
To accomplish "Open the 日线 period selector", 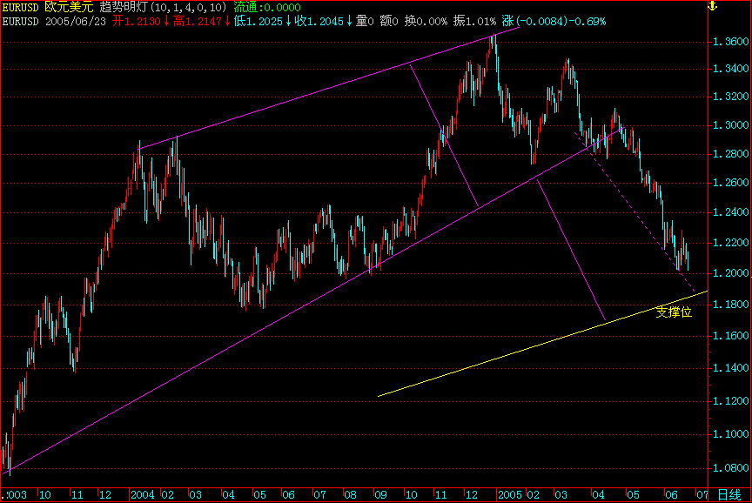I will pyautogui.click(x=731, y=493).
